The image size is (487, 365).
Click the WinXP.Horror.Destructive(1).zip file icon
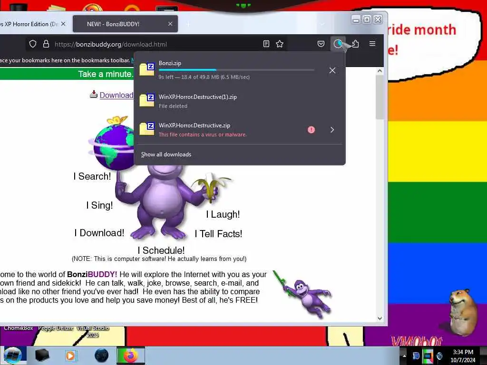tap(147, 100)
